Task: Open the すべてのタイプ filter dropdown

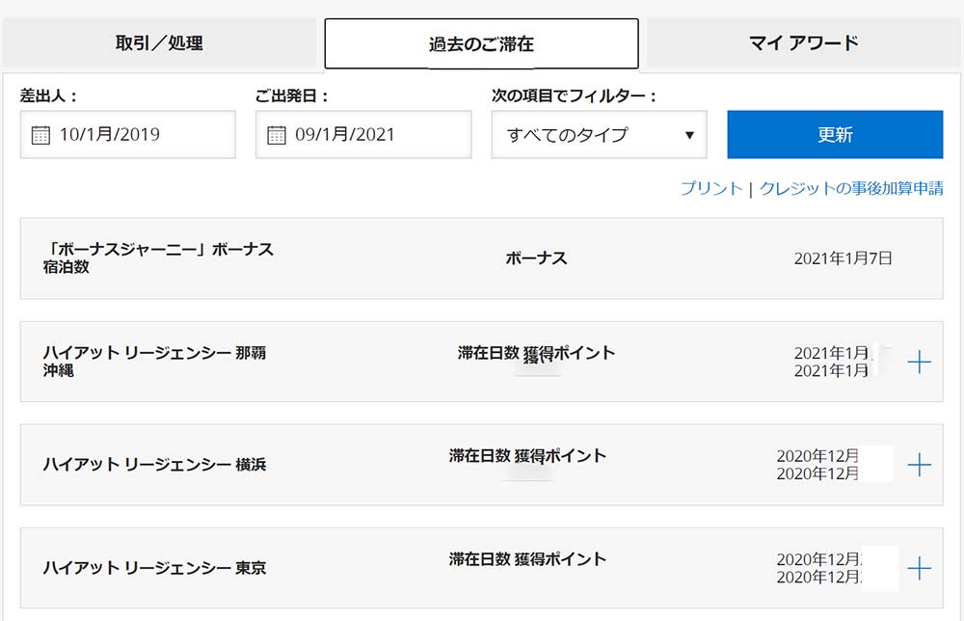Action: tap(599, 135)
